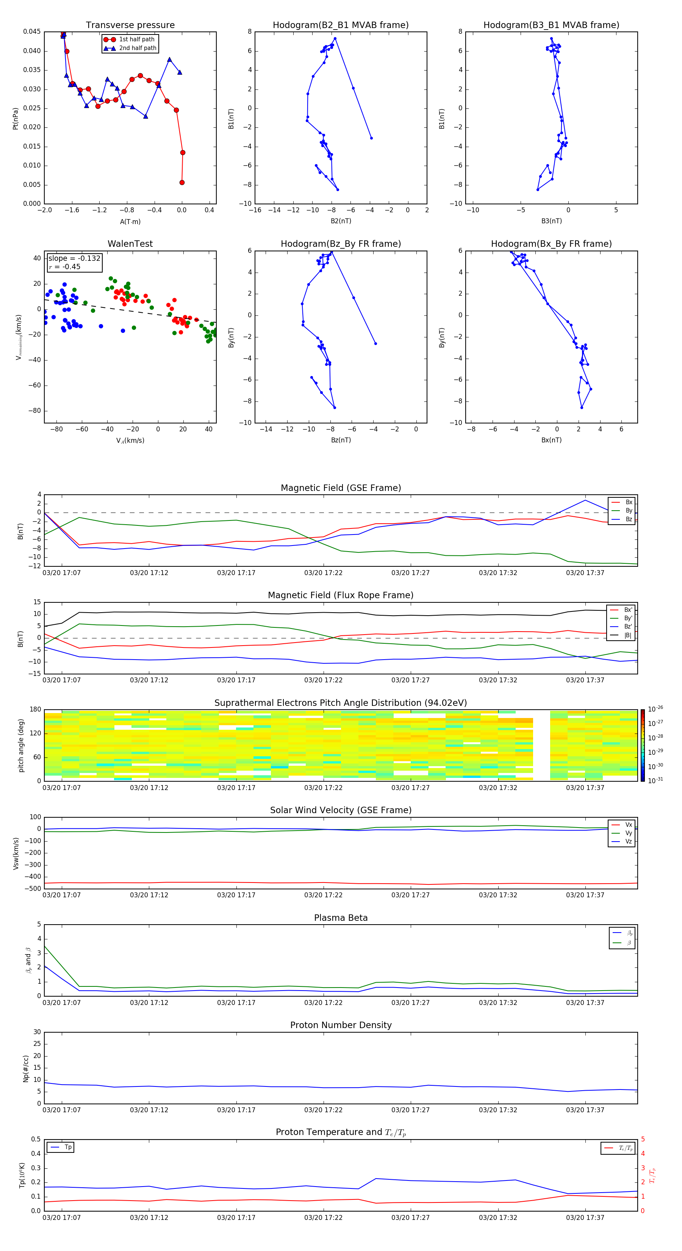The image size is (682, 1251).
Task: Click the 'WalenTest' plot title
Action: point(130,244)
